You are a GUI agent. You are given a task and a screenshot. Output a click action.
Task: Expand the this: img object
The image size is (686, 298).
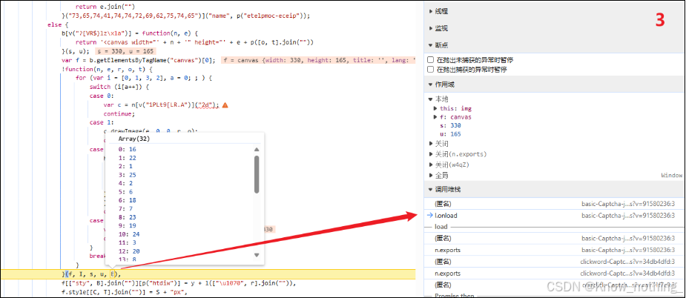click(x=436, y=108)
